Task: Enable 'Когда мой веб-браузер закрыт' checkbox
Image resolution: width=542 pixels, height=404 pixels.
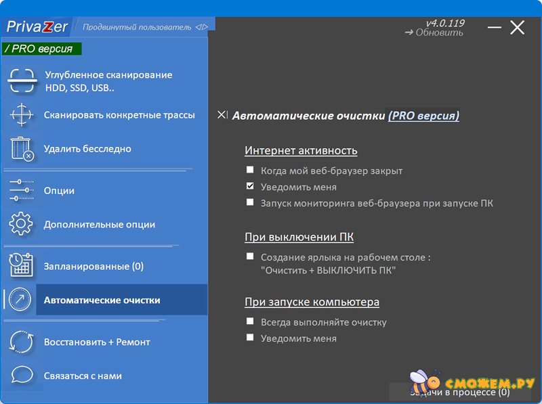Action: tap(250, 171)
